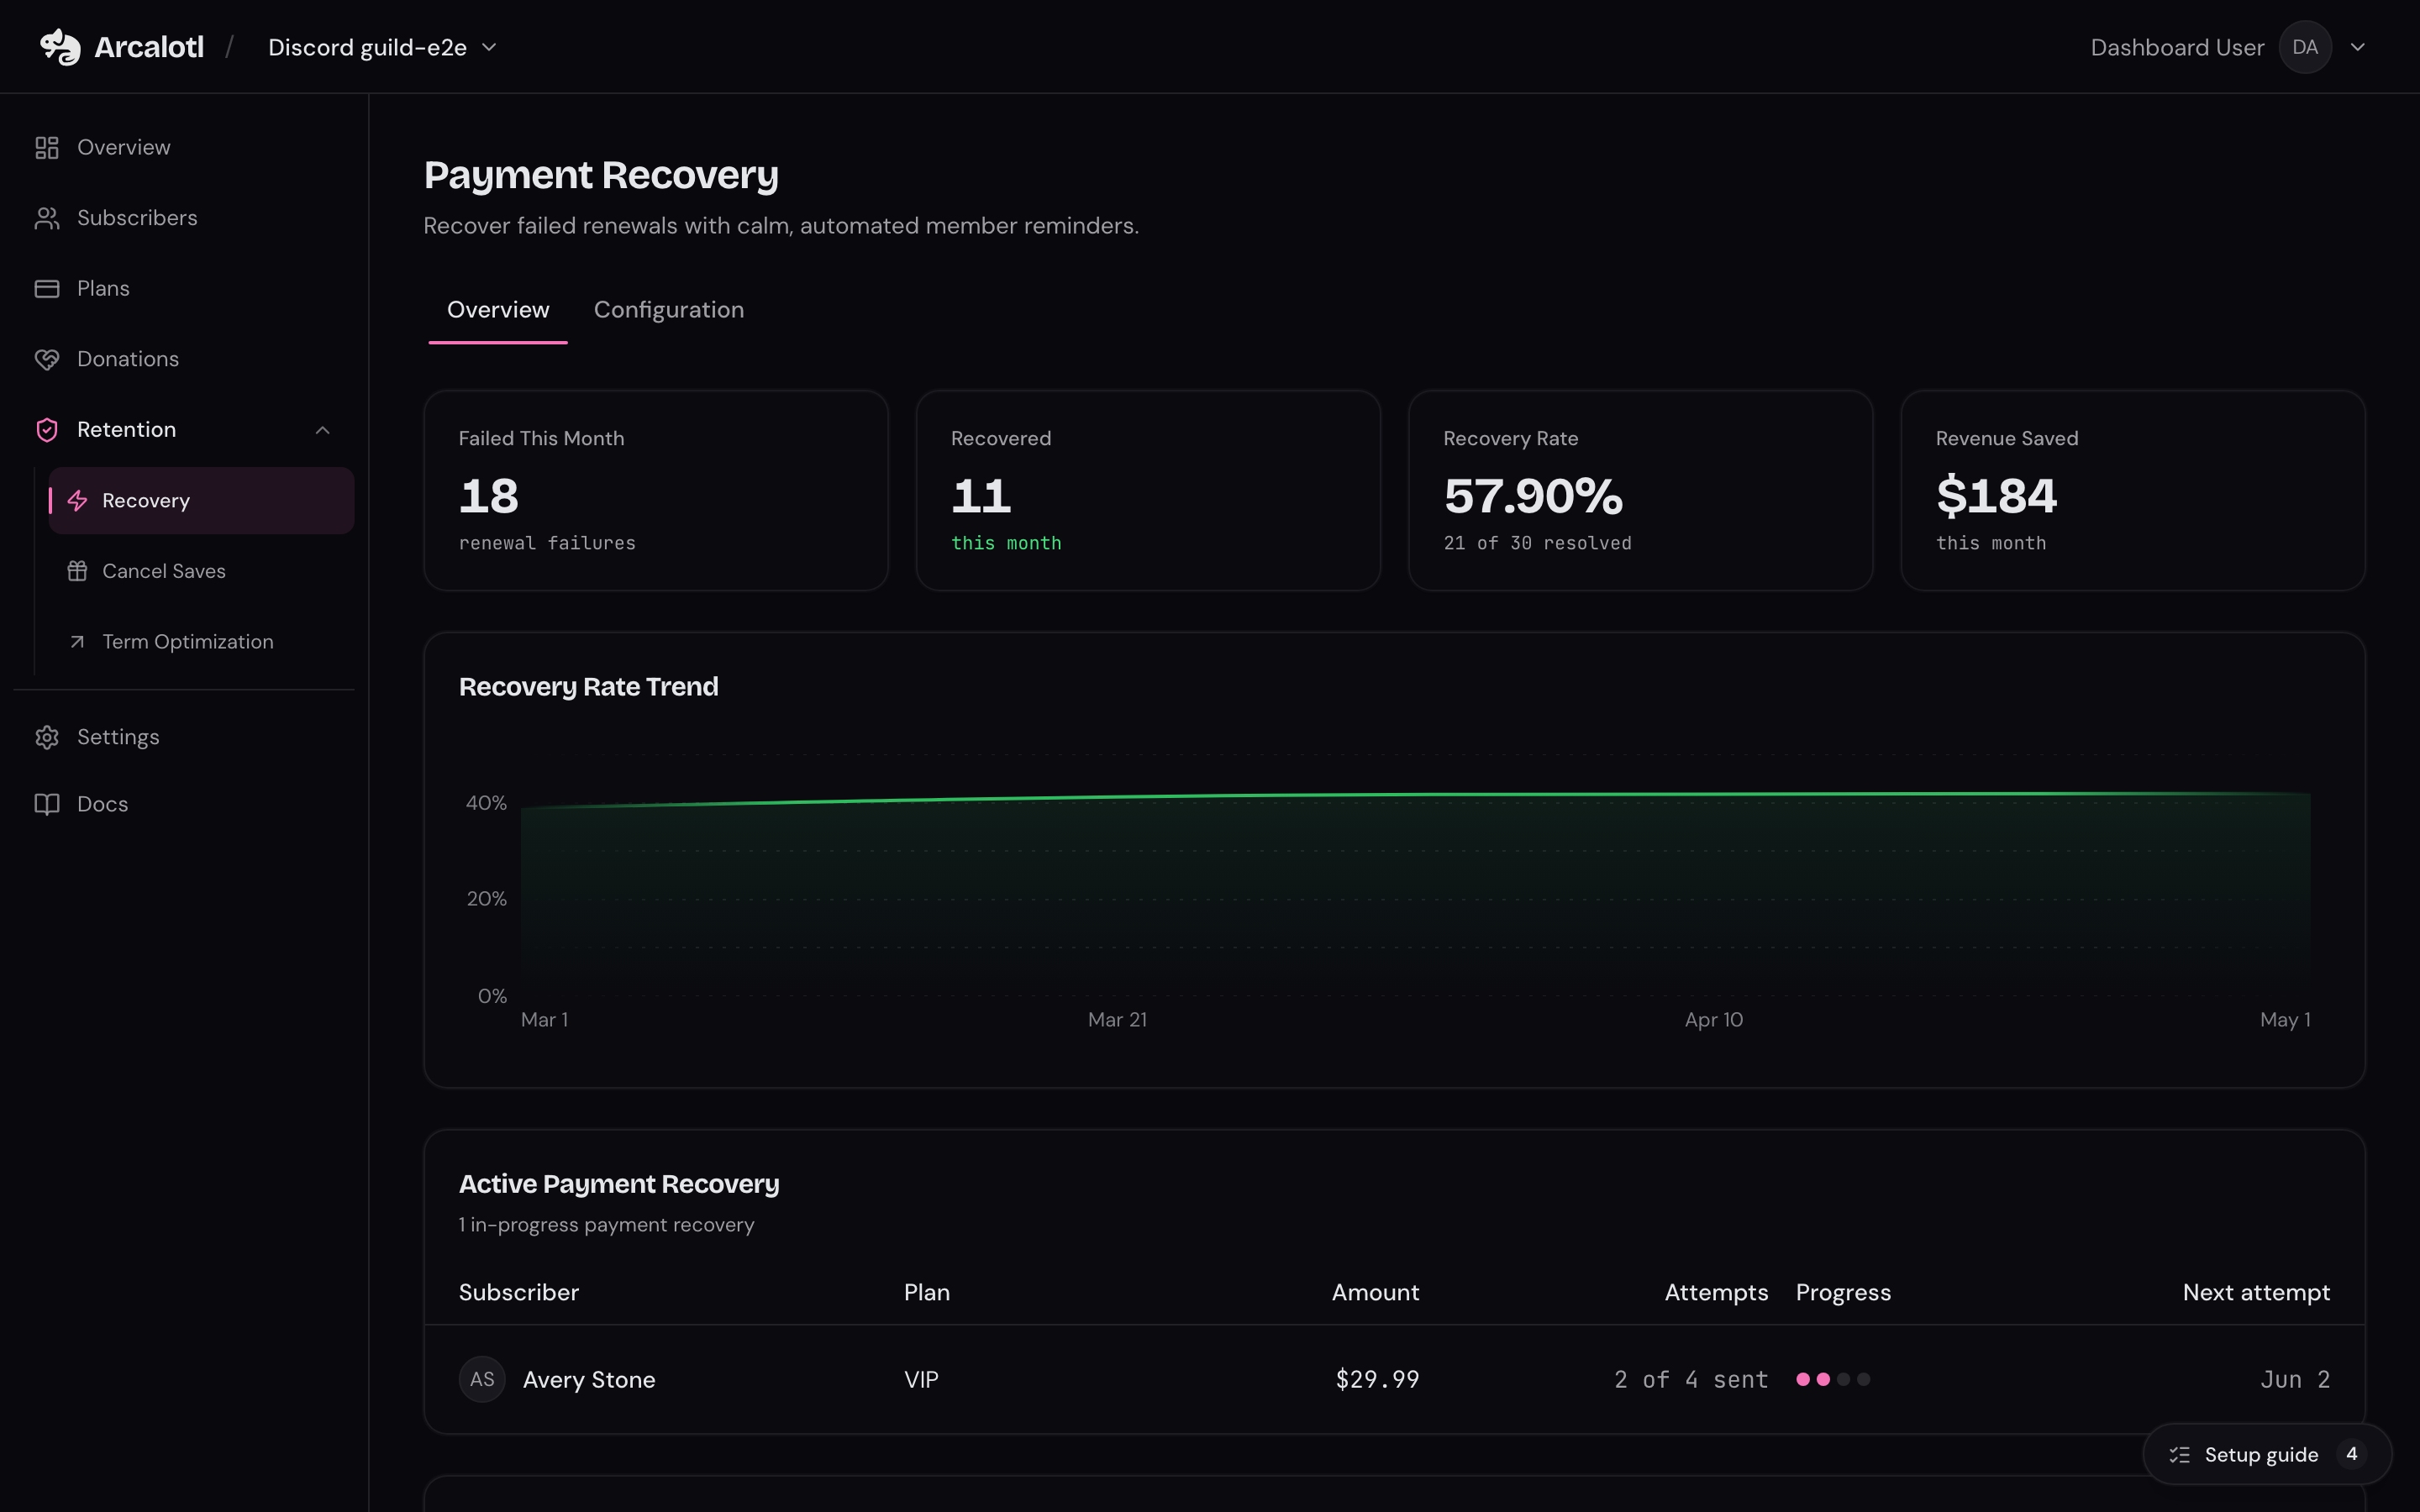The height and width of the screenshot is (1512, 2420).
Task: Click the Recovery Rate stat card
Action: 1640,490
